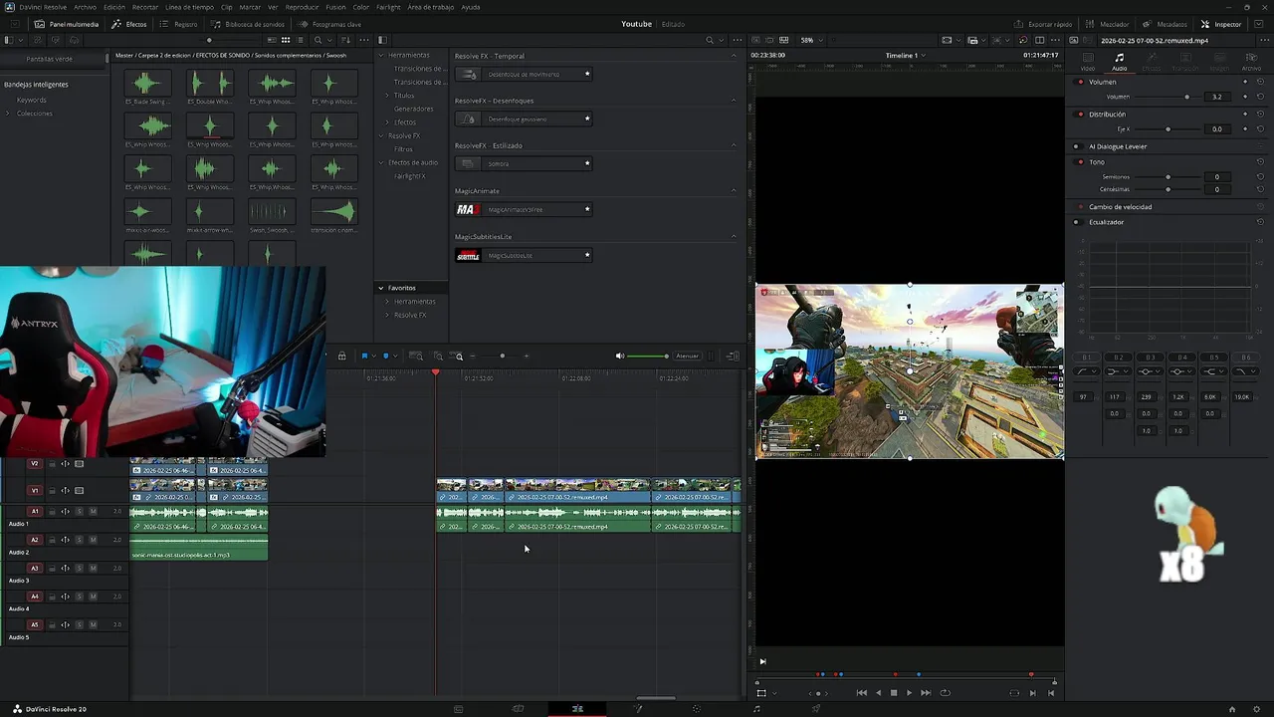Open the Panel multimedia panel

point(66,24)
